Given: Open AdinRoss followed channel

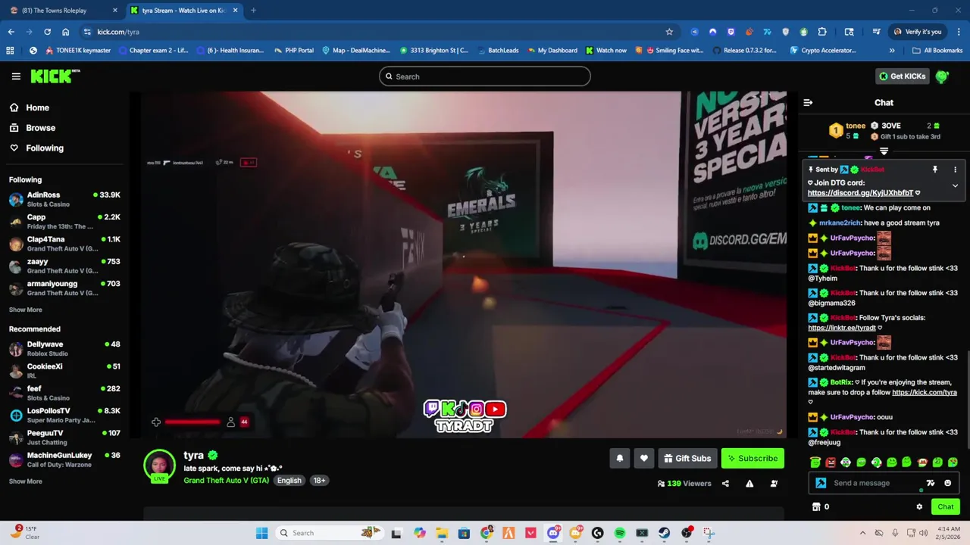Looking at the screenshot, I should [64, 200].
